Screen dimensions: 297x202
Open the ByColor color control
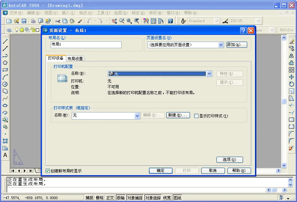286,29
